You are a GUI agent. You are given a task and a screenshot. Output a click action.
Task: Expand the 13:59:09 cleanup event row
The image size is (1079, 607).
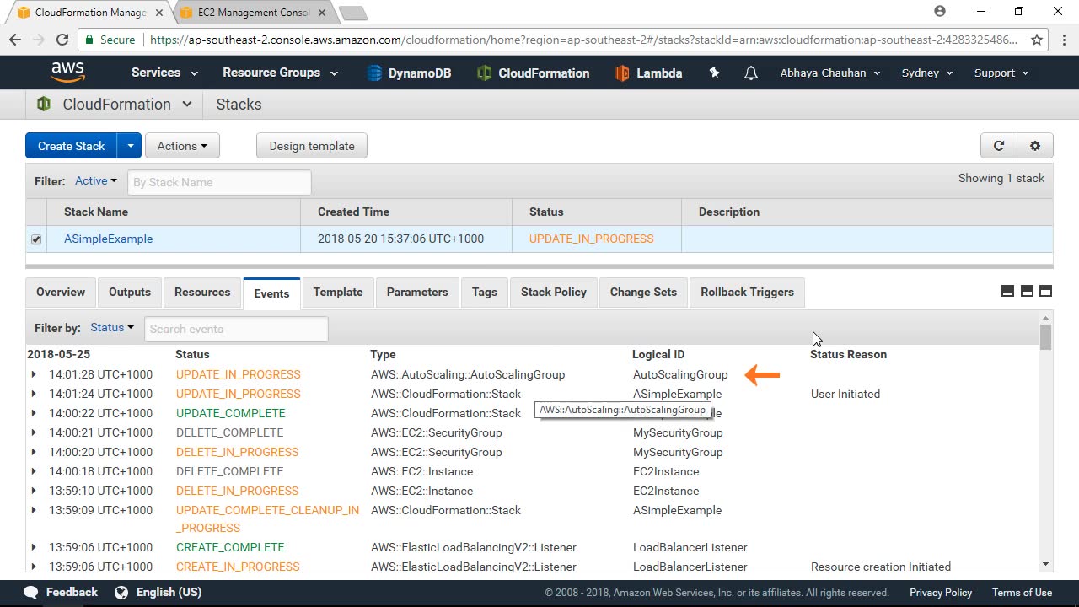tap(34, 510)
